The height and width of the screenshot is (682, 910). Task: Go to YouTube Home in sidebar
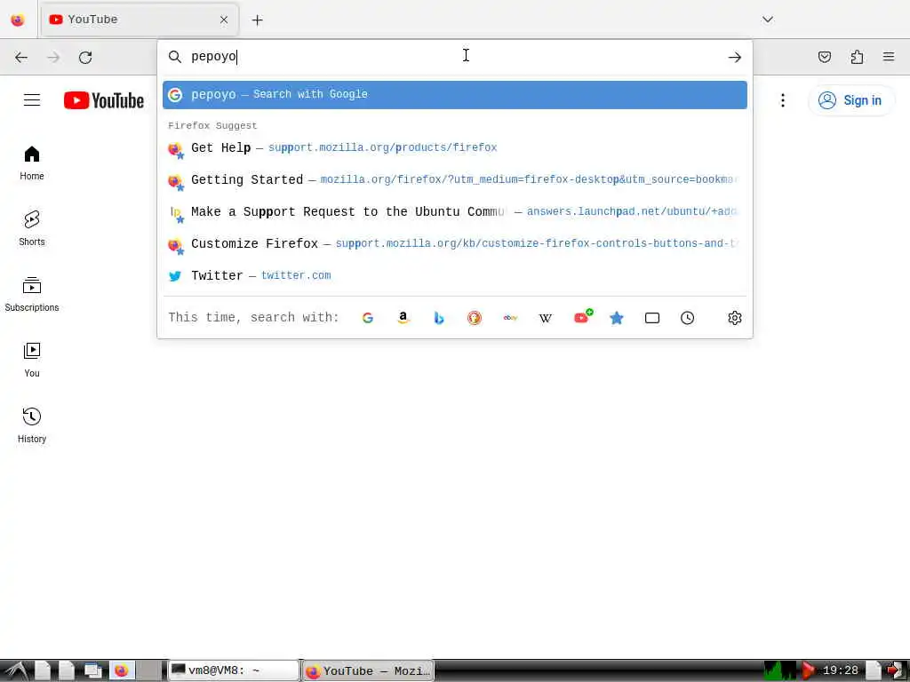(x=32, y=163)
